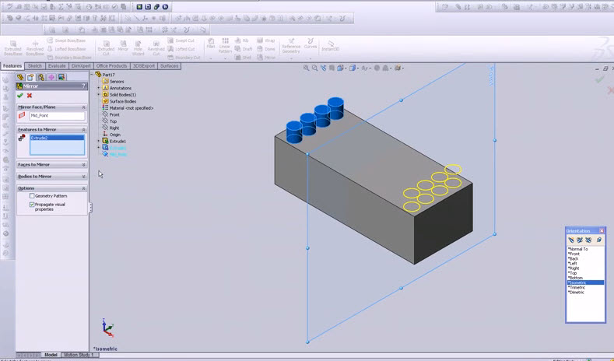Select the Mirror tool next to Extruded Cut

123,46
